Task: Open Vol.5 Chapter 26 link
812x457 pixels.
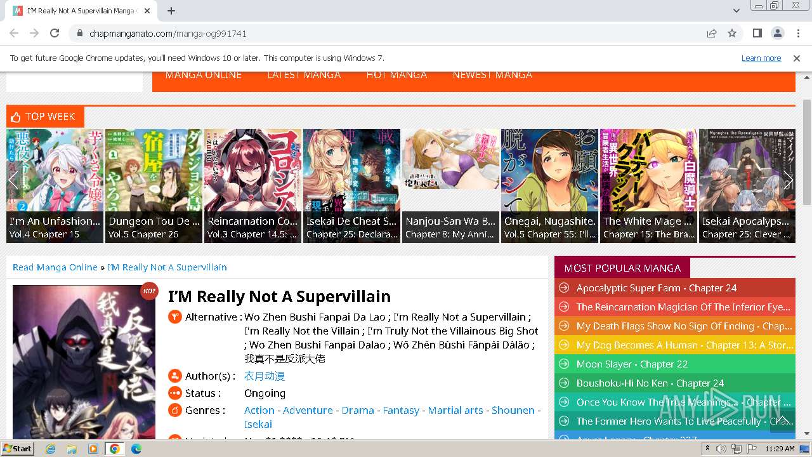Action: [143, 234]
